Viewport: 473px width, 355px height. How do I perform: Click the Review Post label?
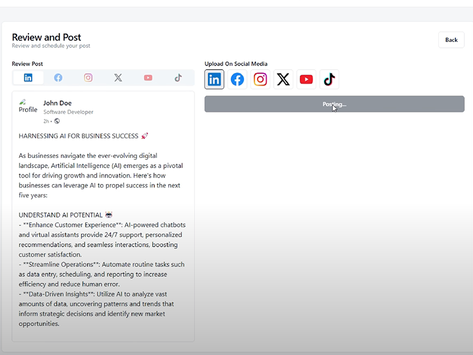click(x=27, y=64)
